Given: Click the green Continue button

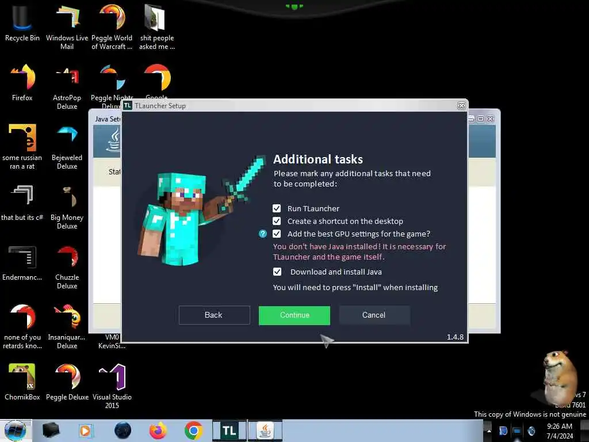Looking at the screenshot, I should (294, 315).
